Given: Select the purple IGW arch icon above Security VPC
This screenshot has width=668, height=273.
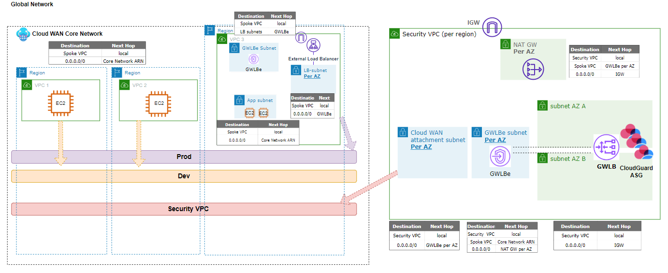Looking at the screenshot, I should (x=492, y=26).
